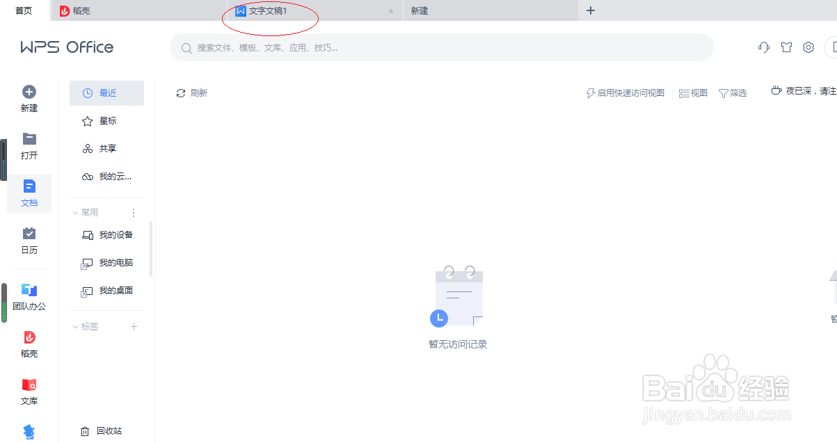Screen dimensions: 837x443
Task: Open the 视图 view dropdown
Action: pyautogui.click(x=692, y=92)
